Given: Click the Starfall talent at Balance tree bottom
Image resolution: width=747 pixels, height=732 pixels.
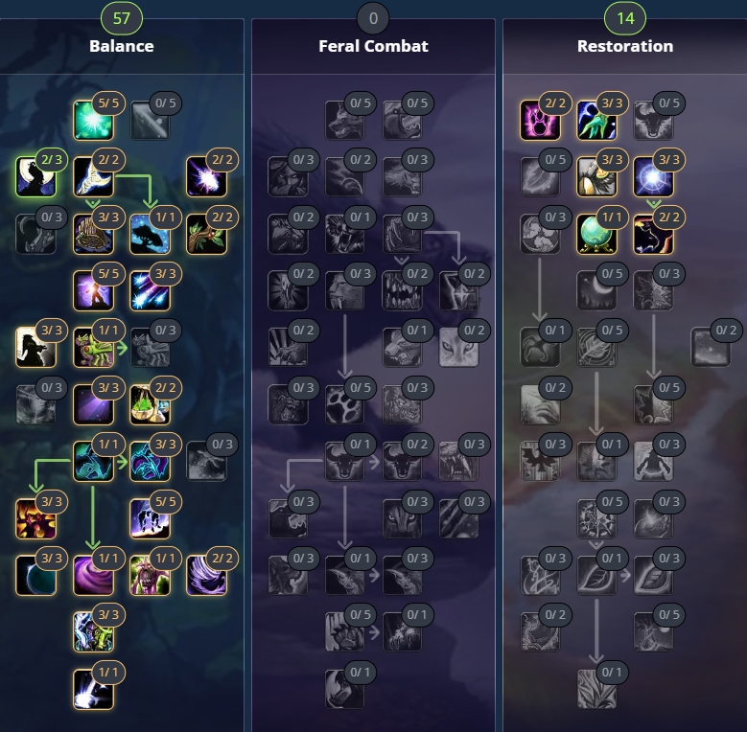Looking at the screenshot, I should [x=93, y=689].
